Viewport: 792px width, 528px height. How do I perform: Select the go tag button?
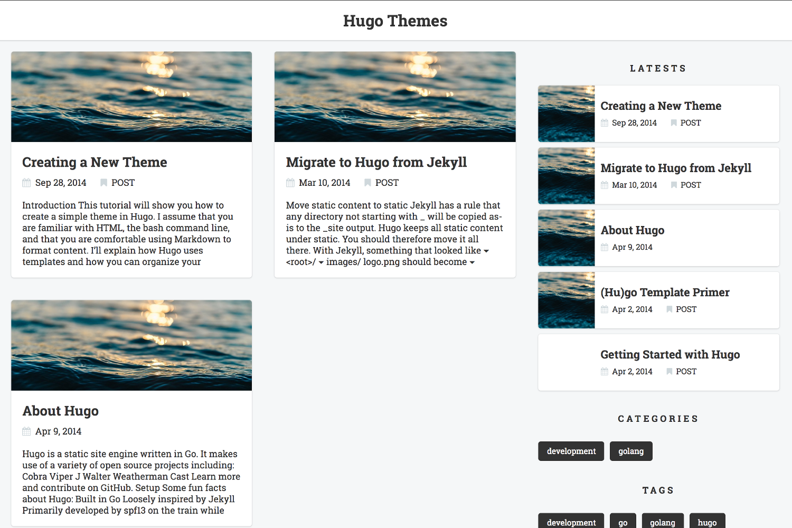(623, 522)
